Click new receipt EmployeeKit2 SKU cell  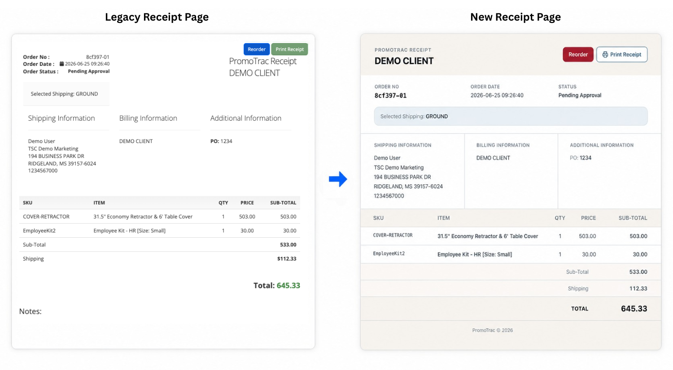click(x=389, y=254)
